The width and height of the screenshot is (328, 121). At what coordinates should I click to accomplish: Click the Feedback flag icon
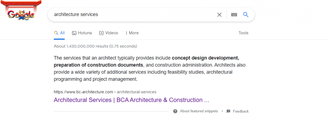coord(228,111)
